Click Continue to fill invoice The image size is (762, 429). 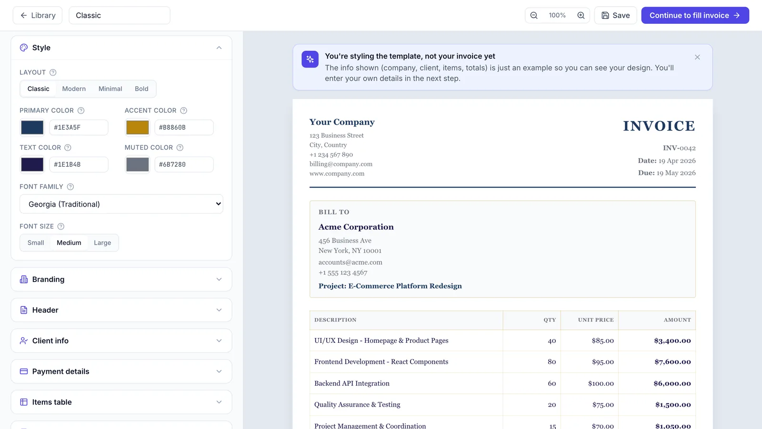tap(695, 15)
